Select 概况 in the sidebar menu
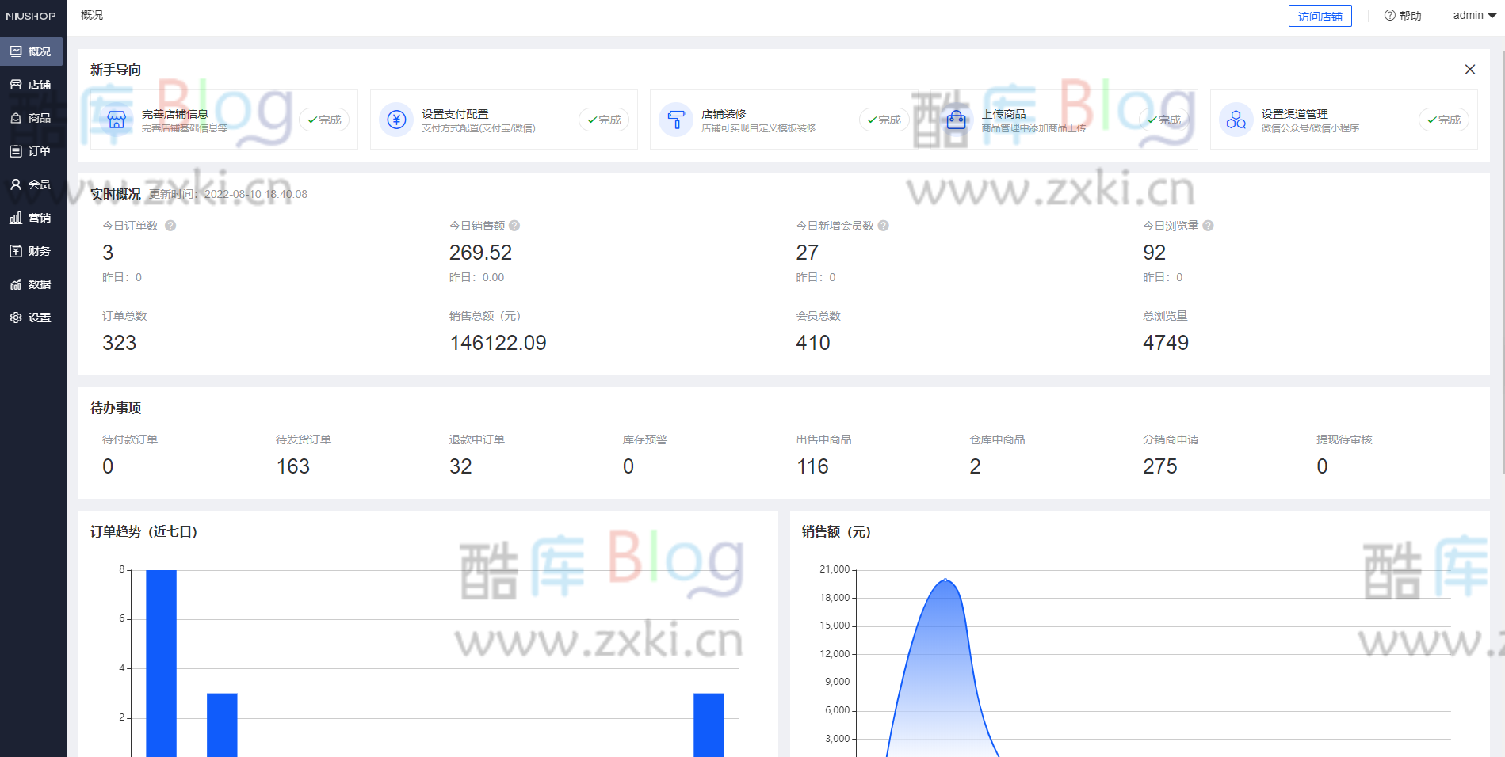The height and width of the screenshot is (757, 1505). click(32, 51)
